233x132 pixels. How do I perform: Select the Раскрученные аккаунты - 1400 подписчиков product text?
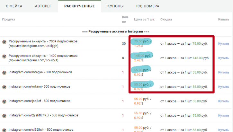[43, 58]
